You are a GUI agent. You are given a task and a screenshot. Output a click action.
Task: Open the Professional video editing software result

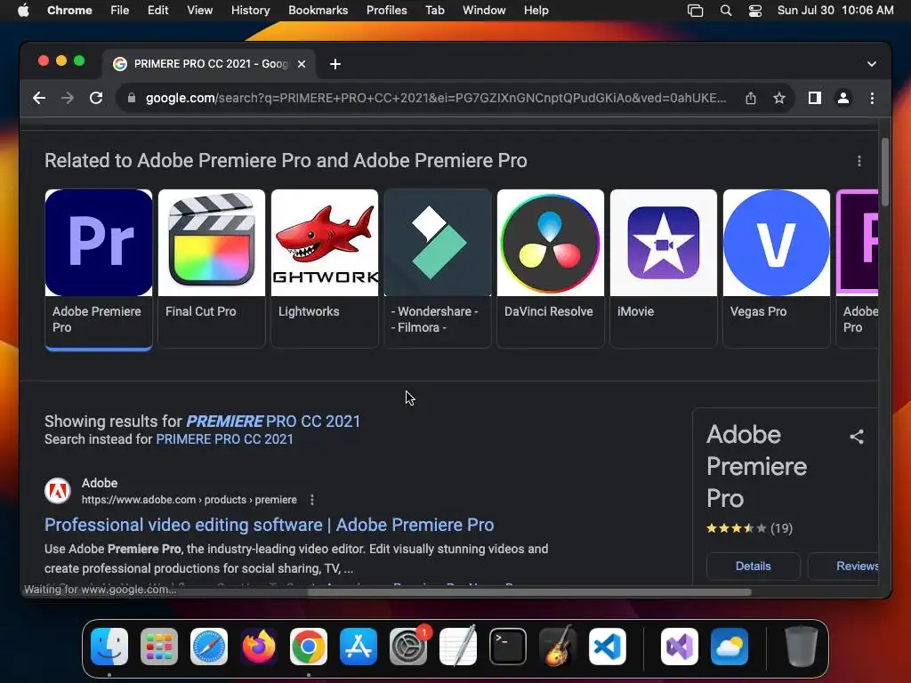click(269, 525)
